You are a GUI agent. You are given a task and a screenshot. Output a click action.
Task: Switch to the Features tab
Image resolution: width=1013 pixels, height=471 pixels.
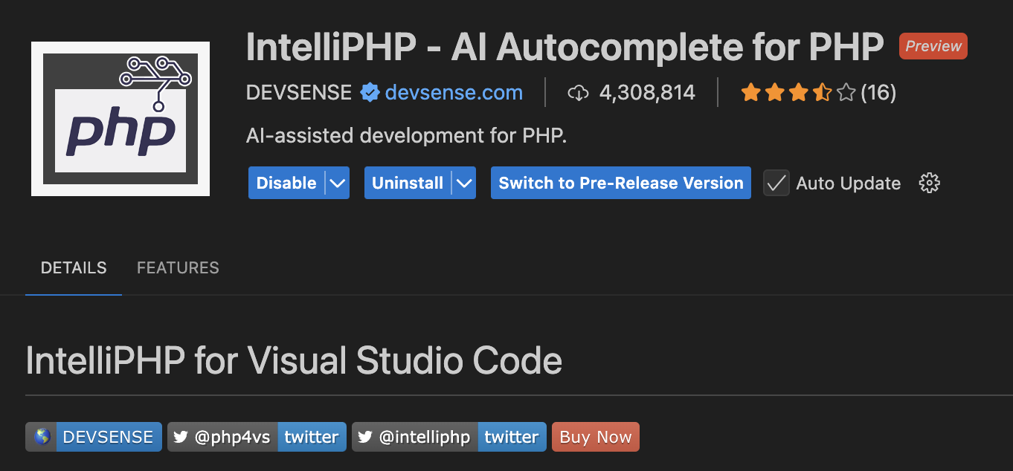(178, 268)
